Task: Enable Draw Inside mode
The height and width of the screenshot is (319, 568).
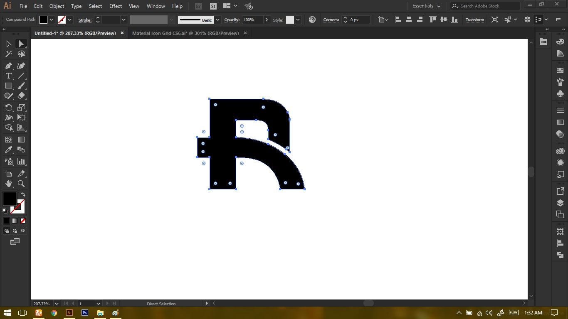Action: [23, 231]
